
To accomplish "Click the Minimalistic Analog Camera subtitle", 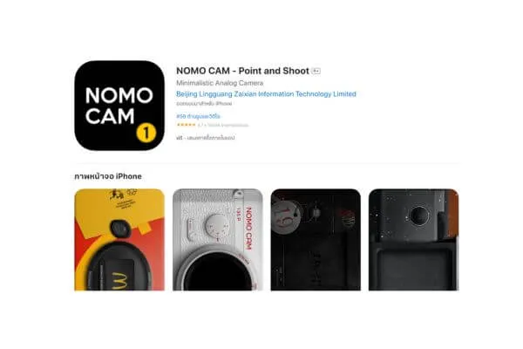I will [x=220, y=83].
